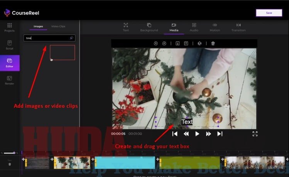Click the CourseReel logo
The height and width of the screenshot is (177, 289).
pyautogui.click(x=22, y=13)
